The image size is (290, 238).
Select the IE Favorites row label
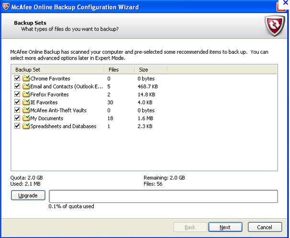[44, 102]
